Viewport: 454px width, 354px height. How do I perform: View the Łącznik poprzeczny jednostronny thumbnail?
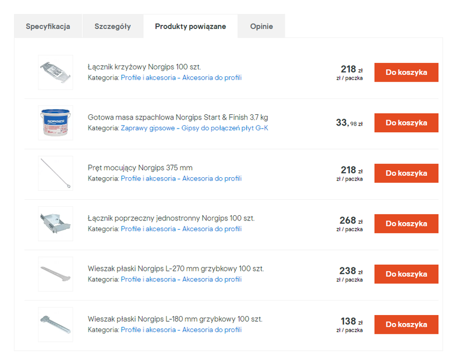click(56, 224)
